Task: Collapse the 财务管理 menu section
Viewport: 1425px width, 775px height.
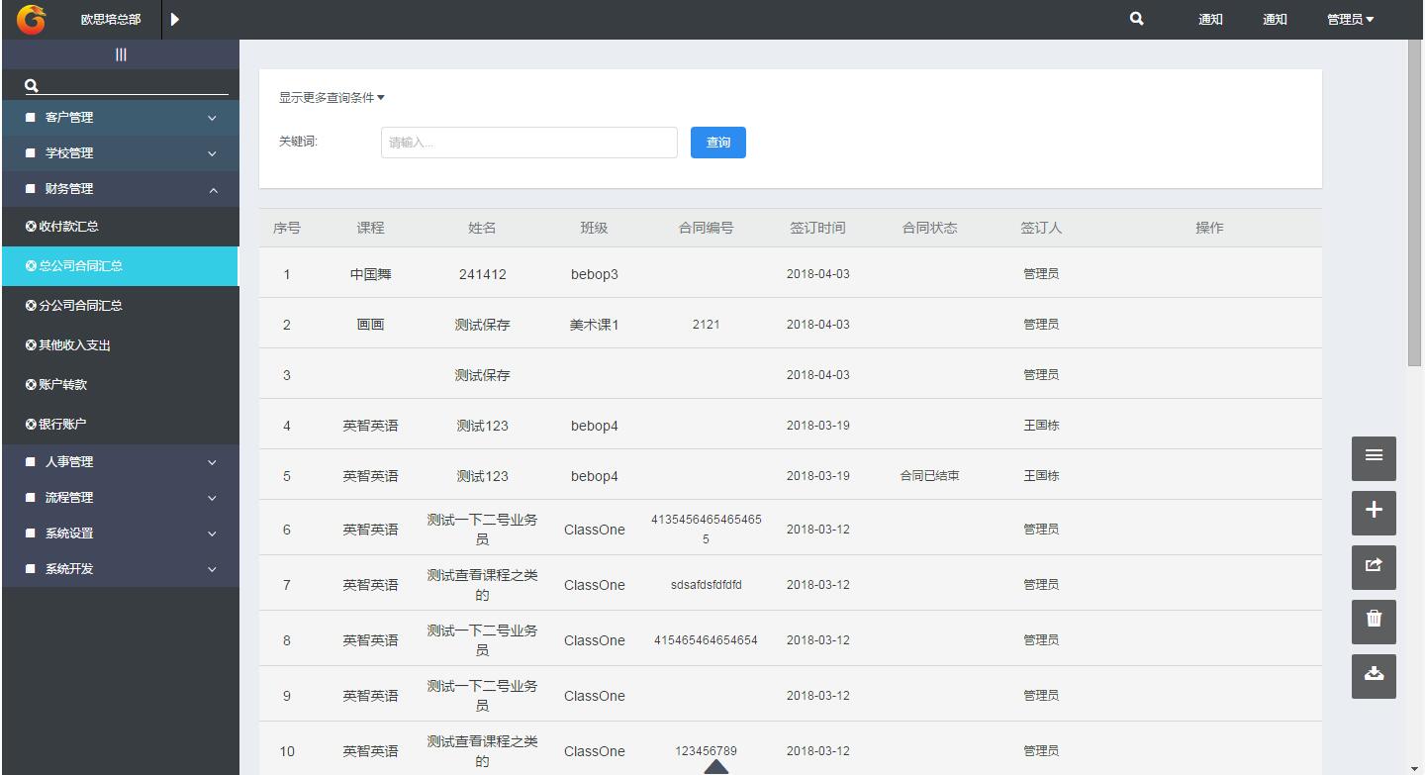Action: (121, 189)
